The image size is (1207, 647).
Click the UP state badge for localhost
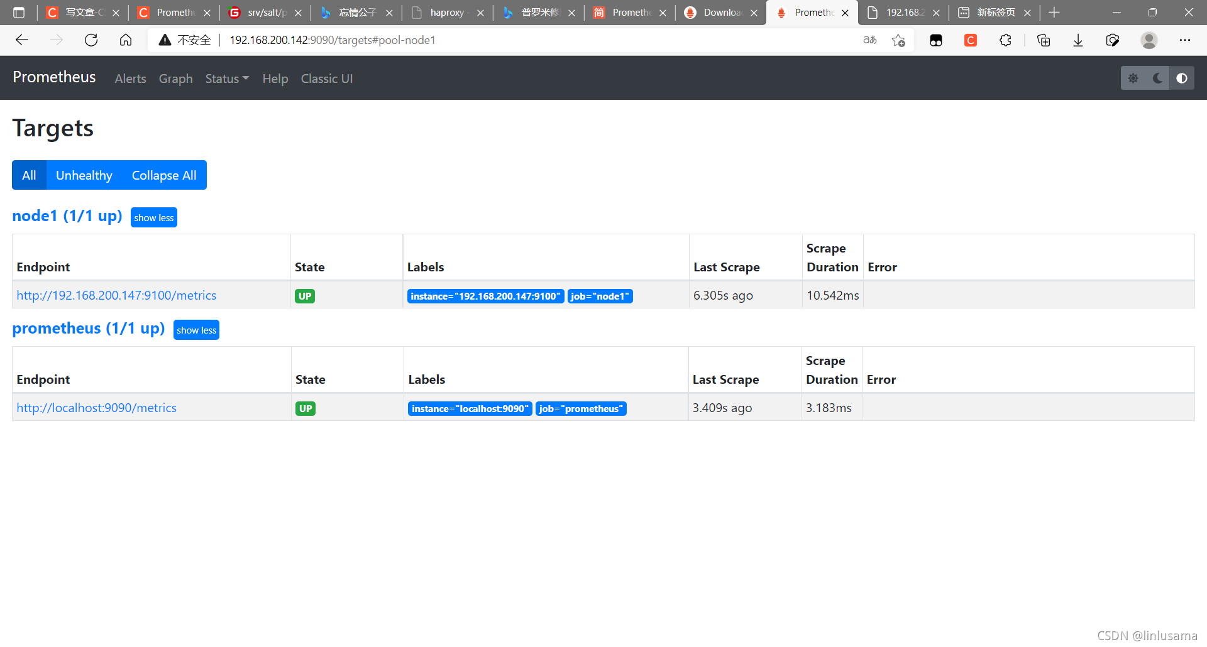click(306, 408)
